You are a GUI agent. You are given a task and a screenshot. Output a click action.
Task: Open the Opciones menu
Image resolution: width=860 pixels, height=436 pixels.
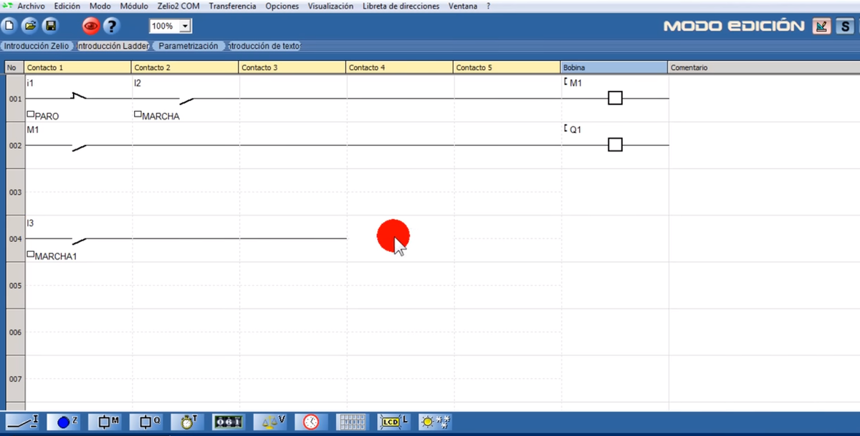(x=282, y=6)
